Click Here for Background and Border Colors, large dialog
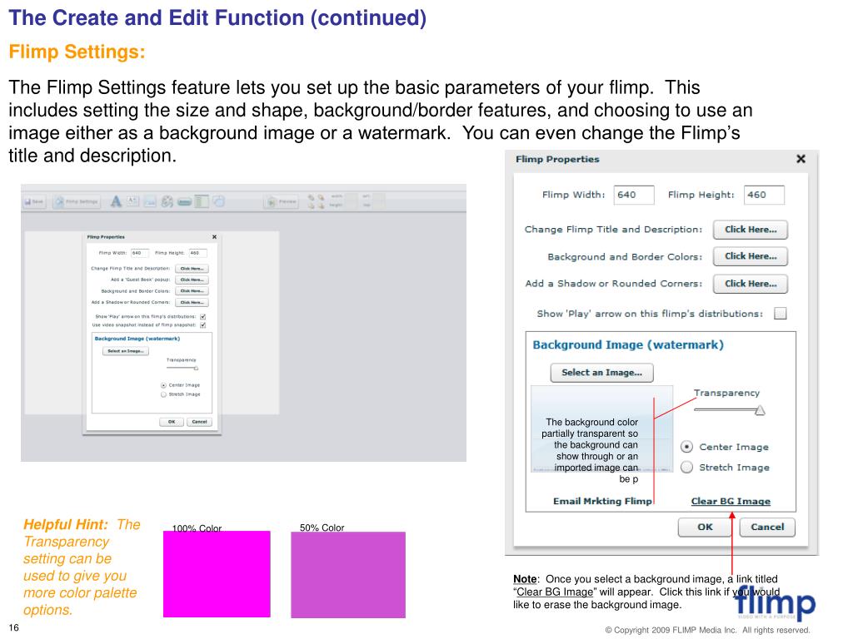Viewport: 853px width, 639px height. point(751,256)
